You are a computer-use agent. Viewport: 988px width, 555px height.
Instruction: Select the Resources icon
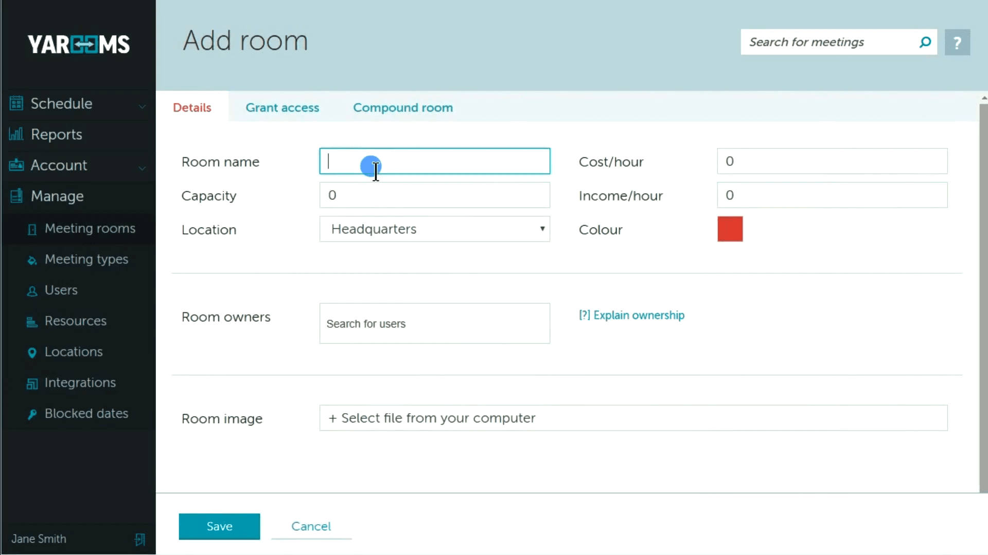(x=32, y=321)
